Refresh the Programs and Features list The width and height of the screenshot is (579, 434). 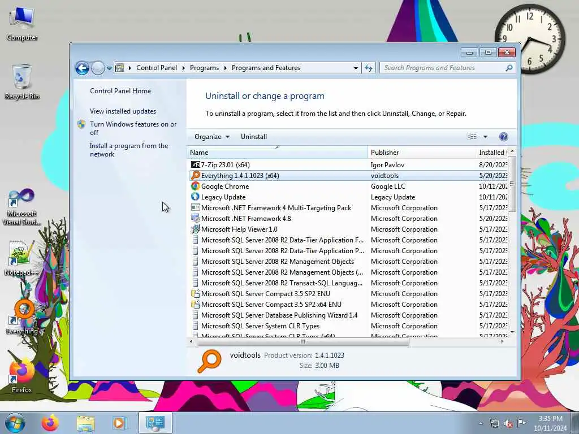point(369,68)
